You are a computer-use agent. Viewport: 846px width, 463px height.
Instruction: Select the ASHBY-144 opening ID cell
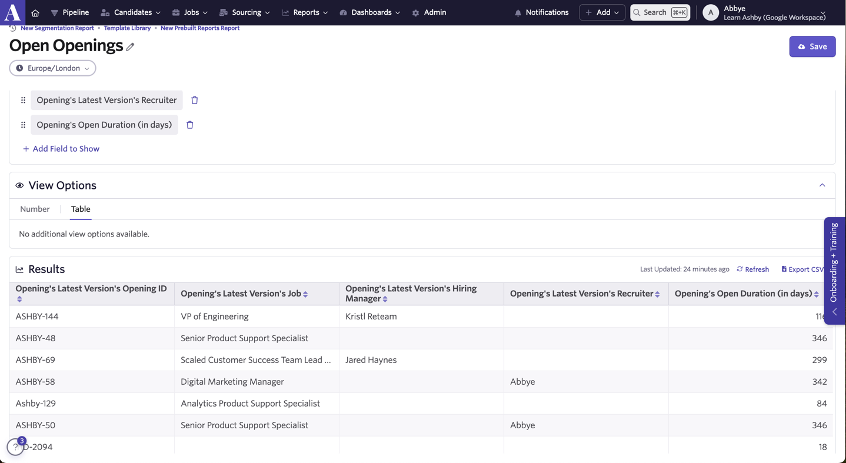click(92, 317)
